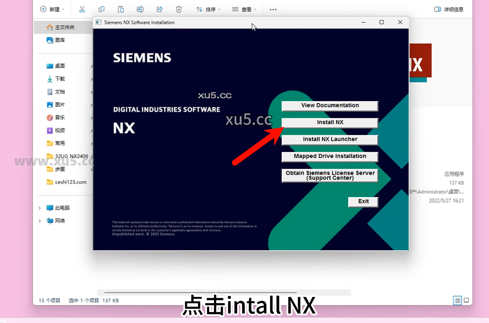Click the View Documentation button
489x323 pixels.
point(330,106)
